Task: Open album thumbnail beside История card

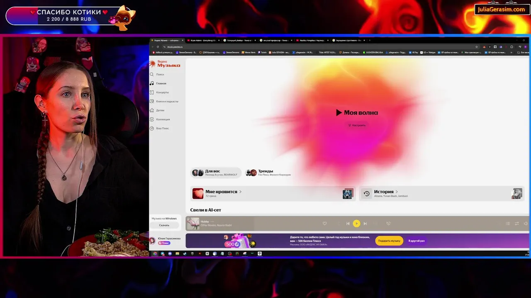Action: [x=517, y=193]
